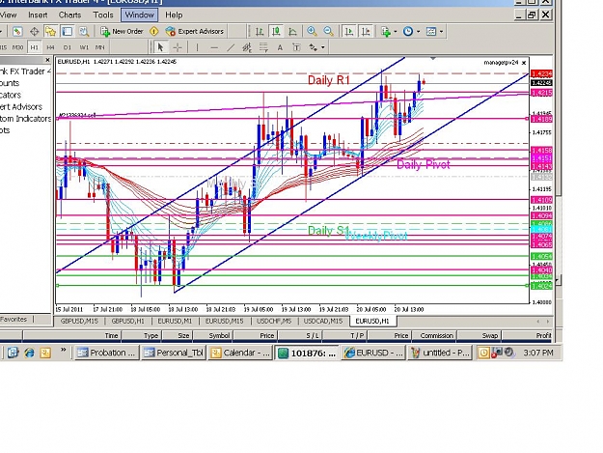This screenshot has height=453, width=603.
Task: Open the Window menu
Action: click(139, 15)
